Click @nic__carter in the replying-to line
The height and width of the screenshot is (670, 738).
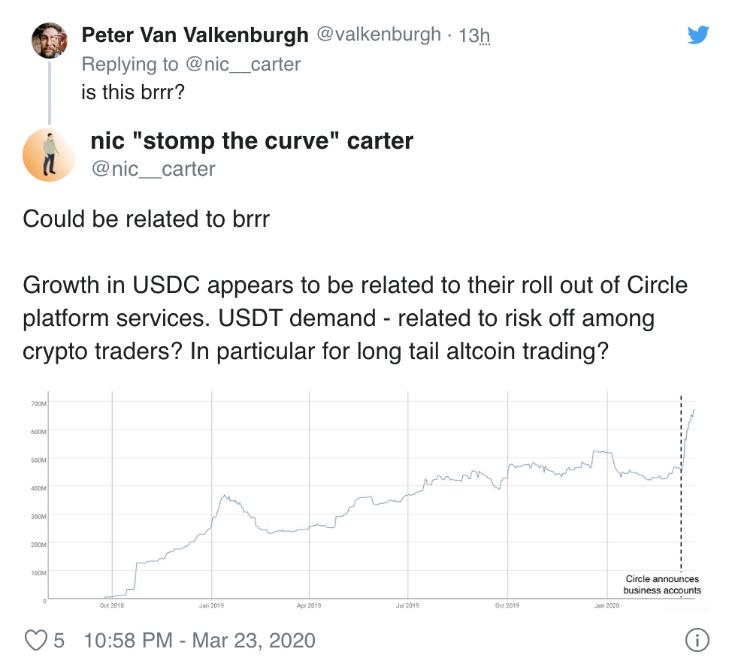[243, 65]
